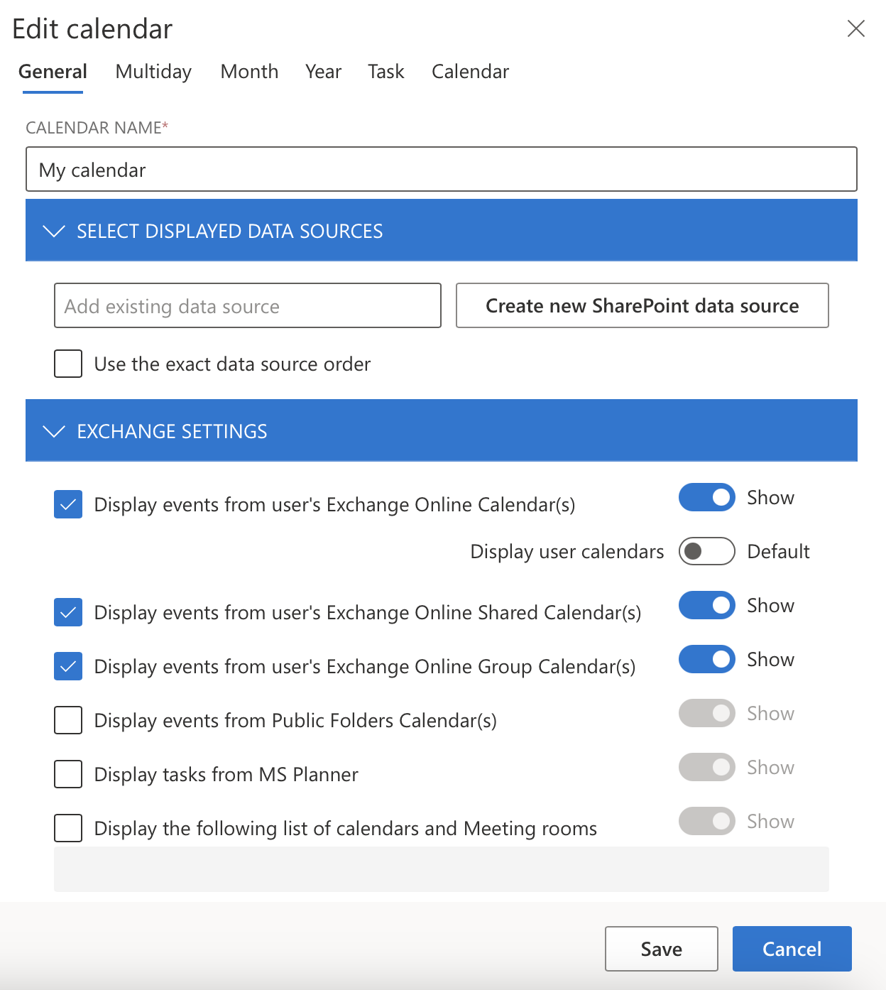Click Create new SharePoint data source
886x990 pixels.
[x=642, y=305]
